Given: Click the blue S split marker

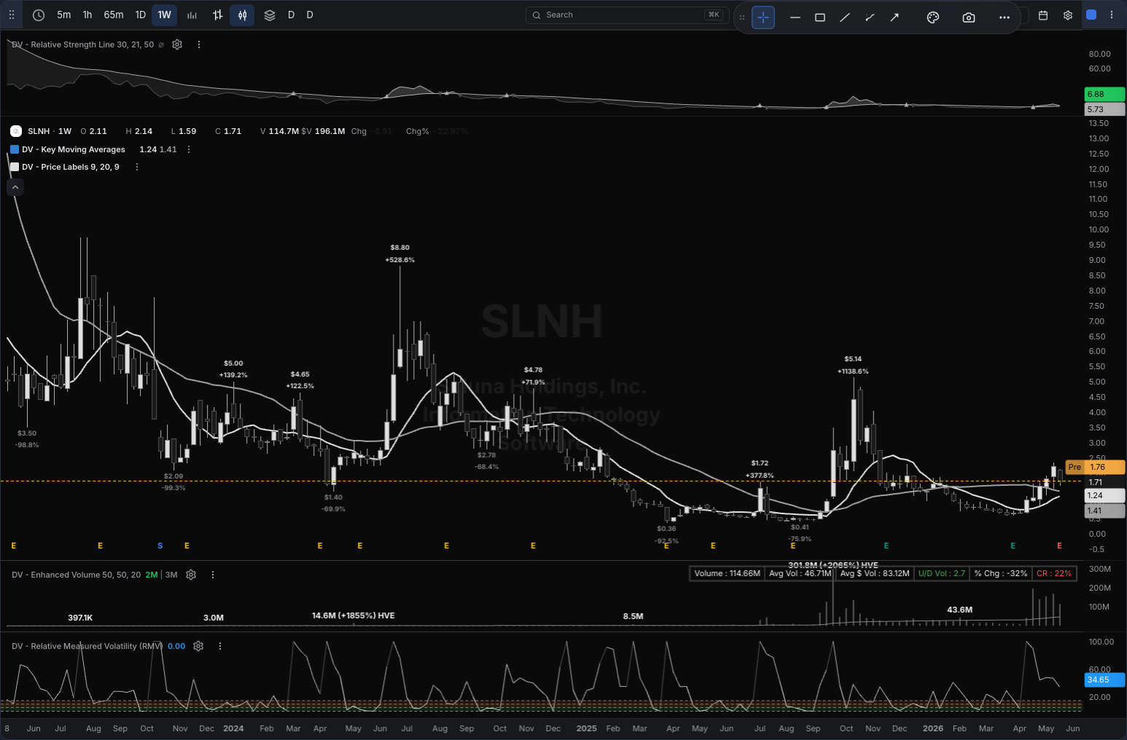Looking at the screenshot, I should pos(160,546).
